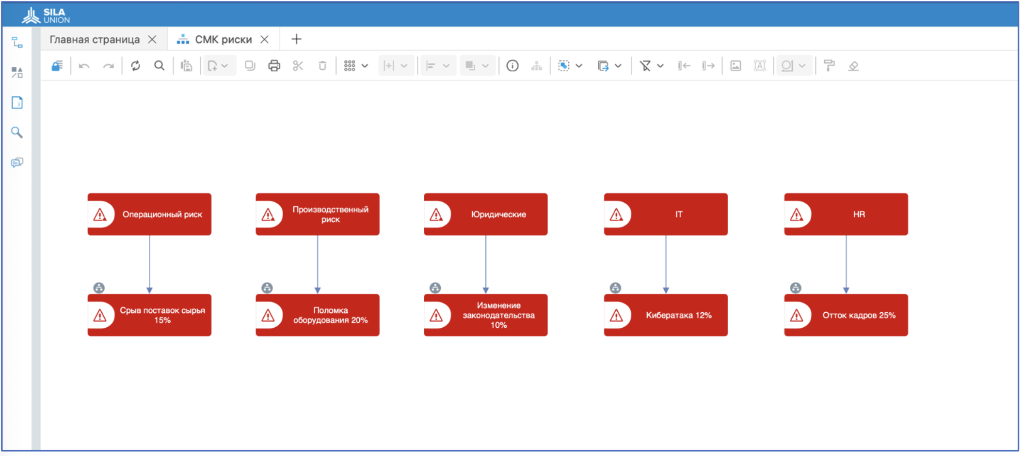Click decomposition badge above Отток кадров node
Viewport: 1024px width, 456px height.
[x=796, y=288]
